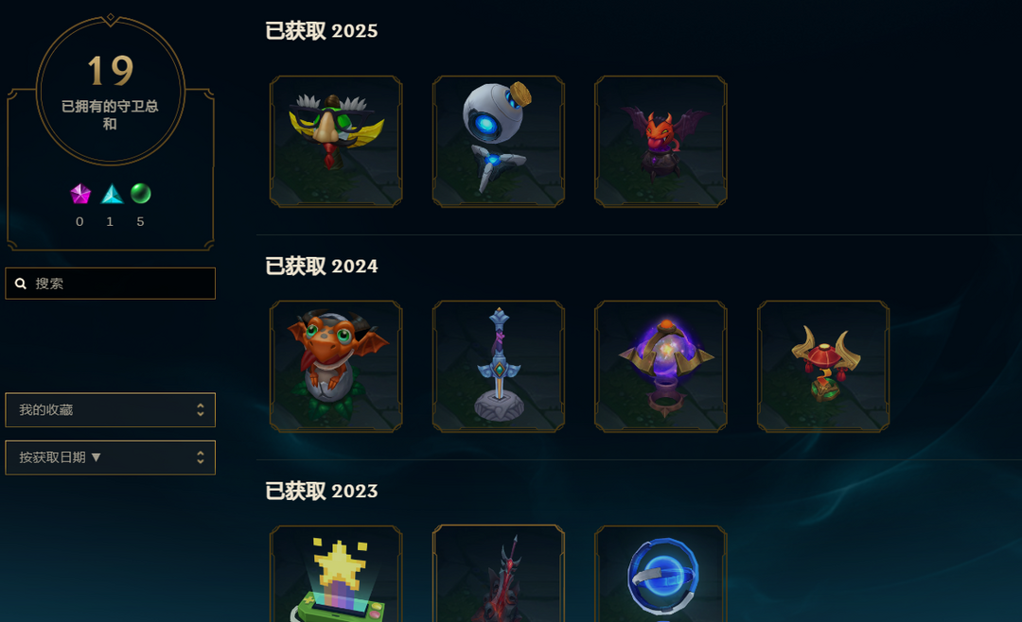This screenshot has height=622, width=1022.
Task: Click the 19 owned wards total emblem
Action: click(111, 91)
